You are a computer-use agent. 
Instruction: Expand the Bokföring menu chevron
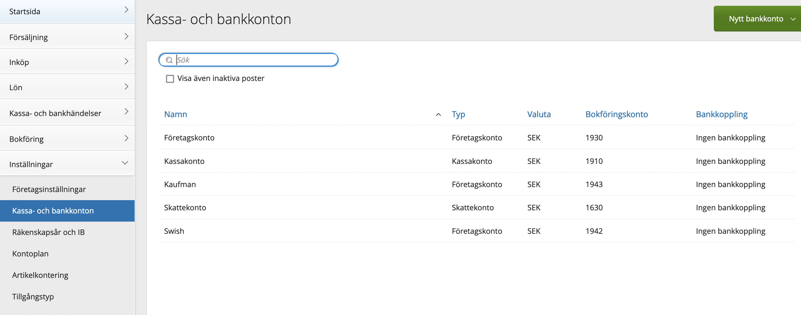126,138
